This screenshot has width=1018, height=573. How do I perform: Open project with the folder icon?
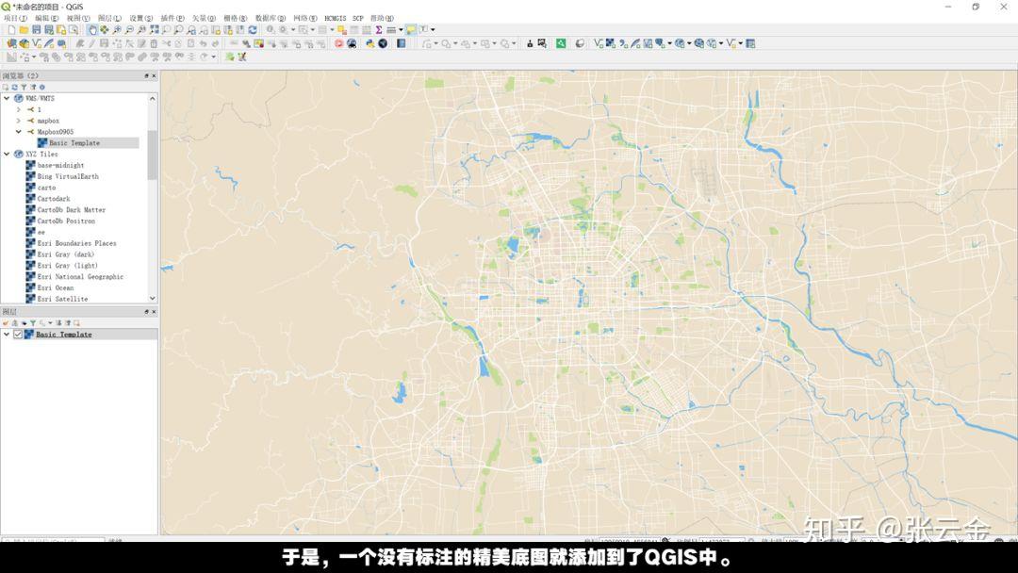[x=24, y=29]
